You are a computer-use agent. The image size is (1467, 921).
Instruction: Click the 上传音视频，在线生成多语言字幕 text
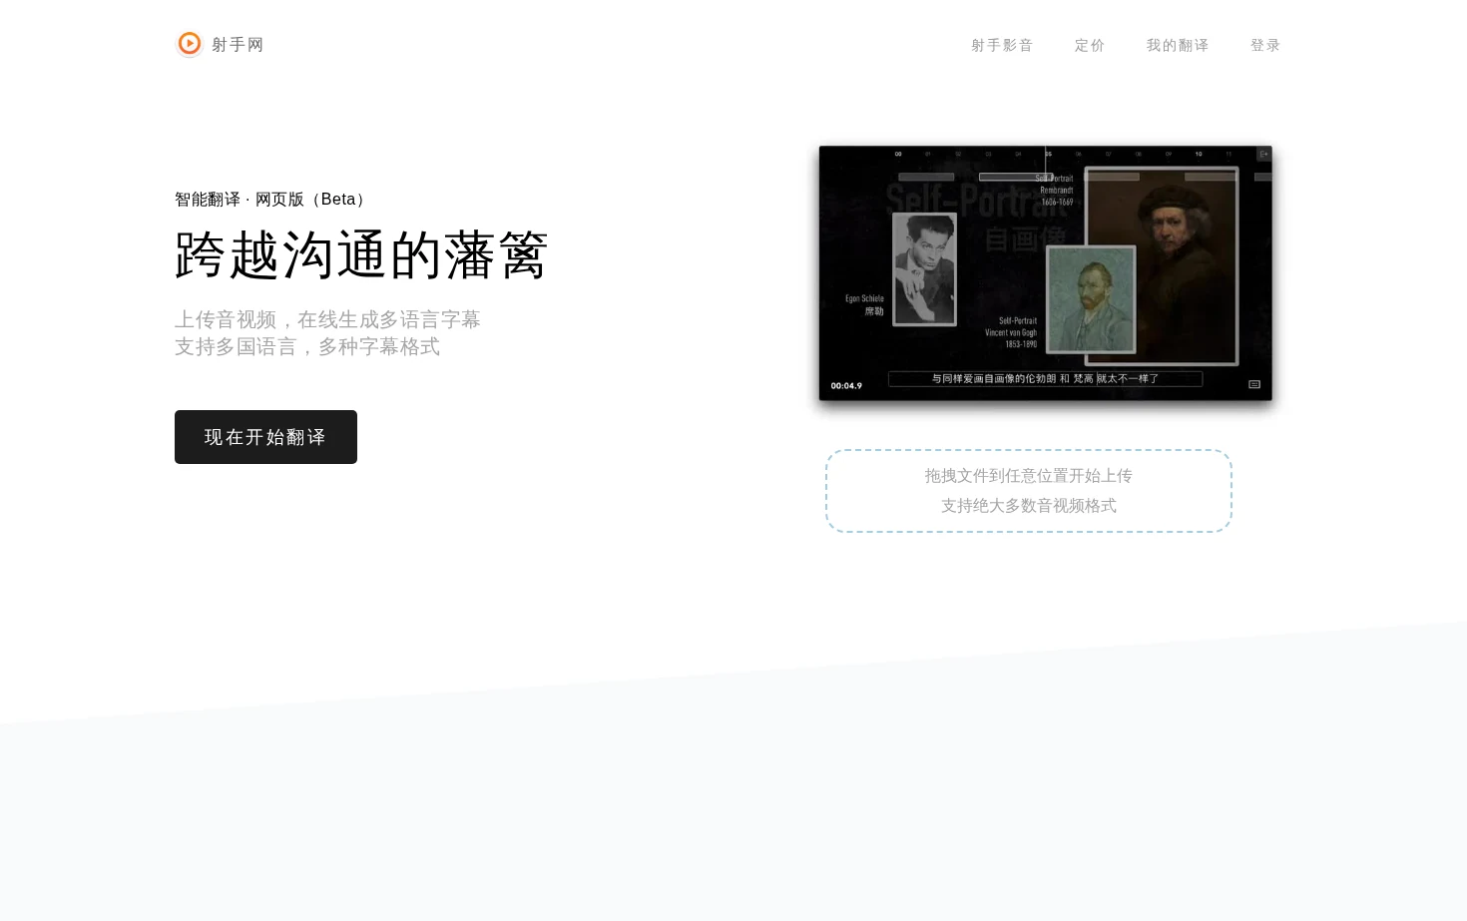[x=327, y=319]
